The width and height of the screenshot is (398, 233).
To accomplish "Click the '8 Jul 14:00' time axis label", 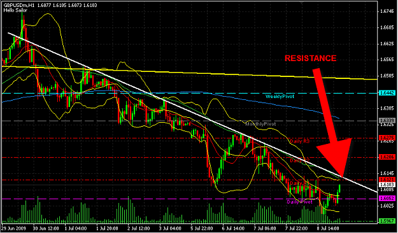I will point(329,229).
